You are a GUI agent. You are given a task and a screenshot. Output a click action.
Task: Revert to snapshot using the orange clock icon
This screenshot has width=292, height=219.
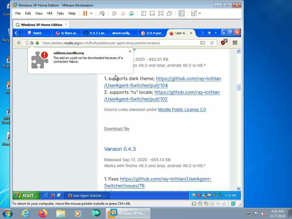(x=123, y=13)
